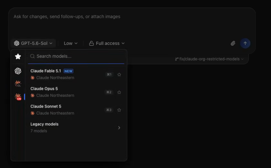Click Claude logo under Claude Sonnet 5
Image resolution: width=271 pixels, height=168 pixels.
[x=33, y=113]
